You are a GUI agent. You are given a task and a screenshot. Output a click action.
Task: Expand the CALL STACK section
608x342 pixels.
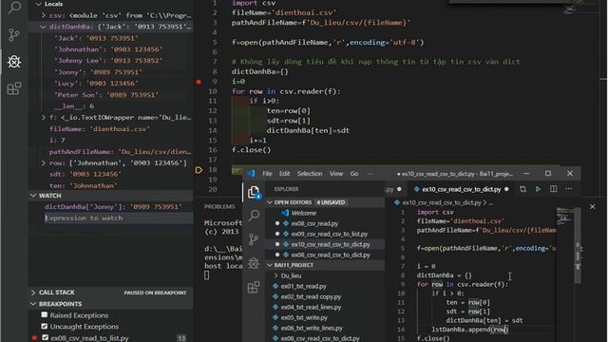pos(34,293)
